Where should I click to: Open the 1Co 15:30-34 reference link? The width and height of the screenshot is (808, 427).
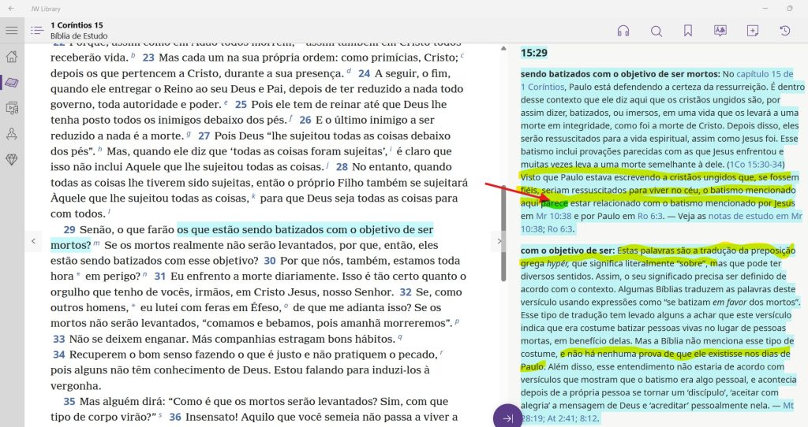(x=756, y=164)
